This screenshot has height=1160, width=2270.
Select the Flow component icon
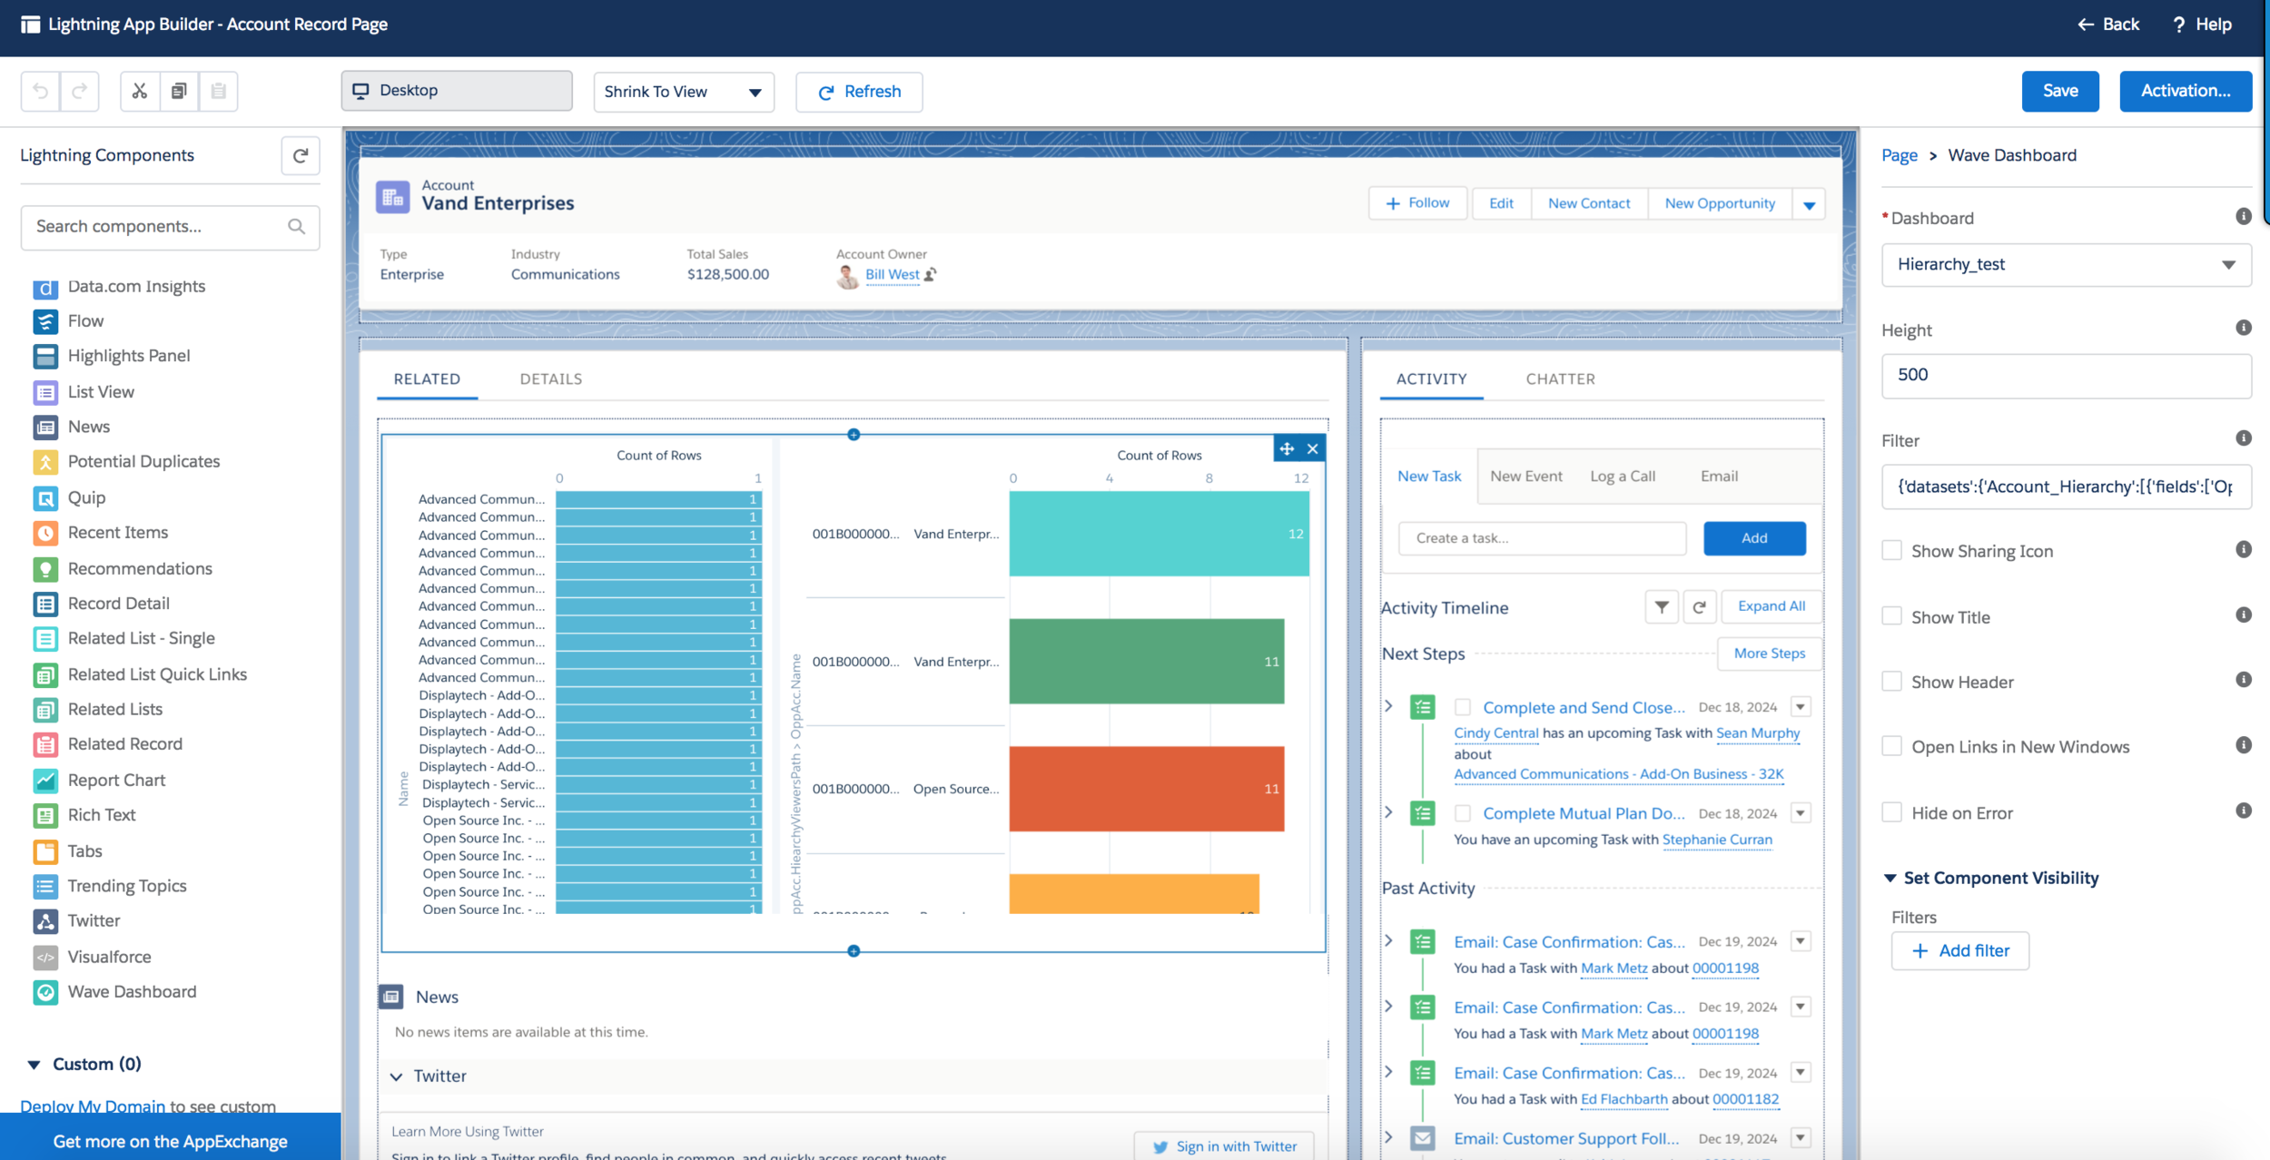(x=45, y=321)
